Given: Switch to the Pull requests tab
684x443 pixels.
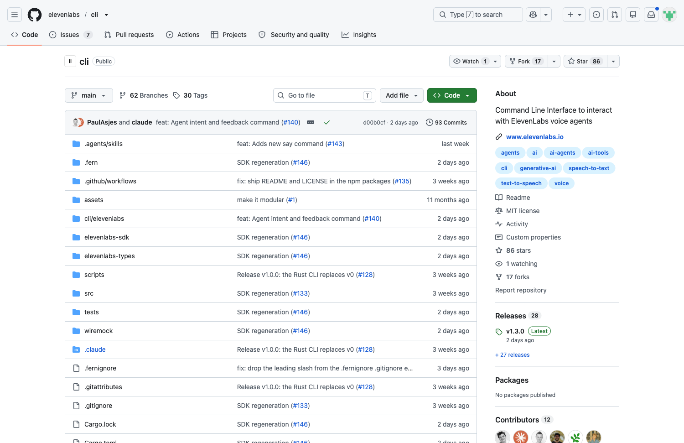Looking at the screenshot, I should pyautogui.click(x=129, y=35).
